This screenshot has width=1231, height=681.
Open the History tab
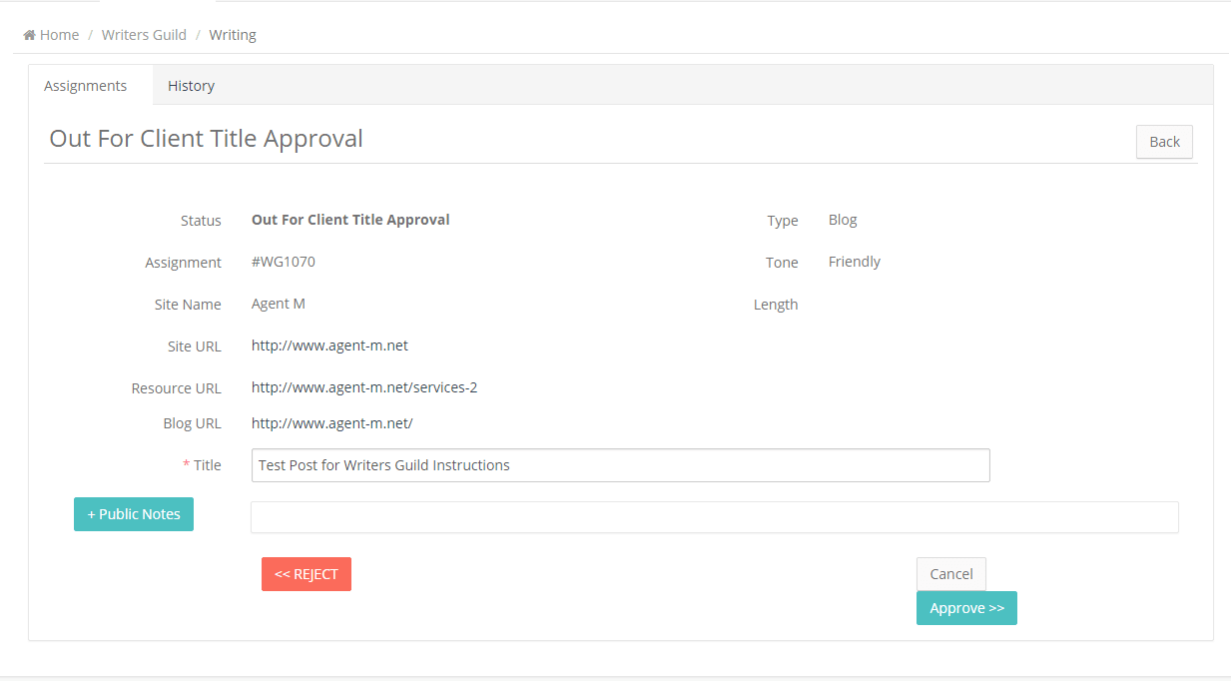(191, 86)
